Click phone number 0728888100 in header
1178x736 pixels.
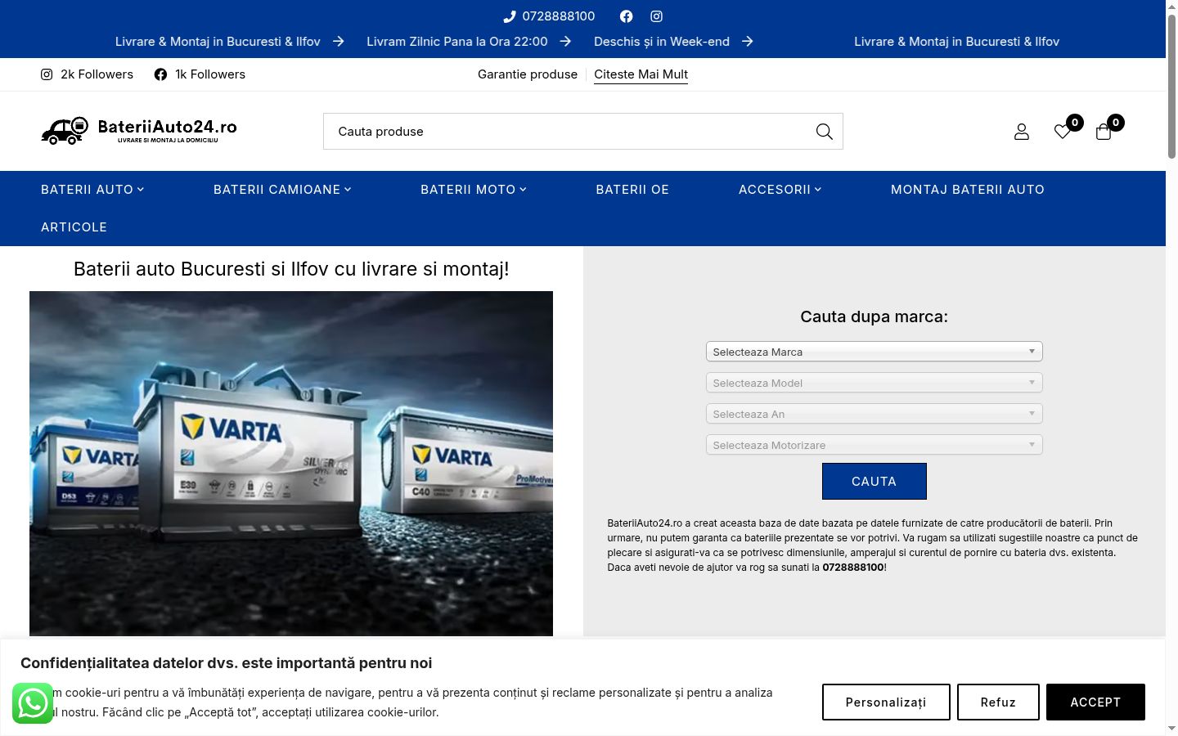559,16
